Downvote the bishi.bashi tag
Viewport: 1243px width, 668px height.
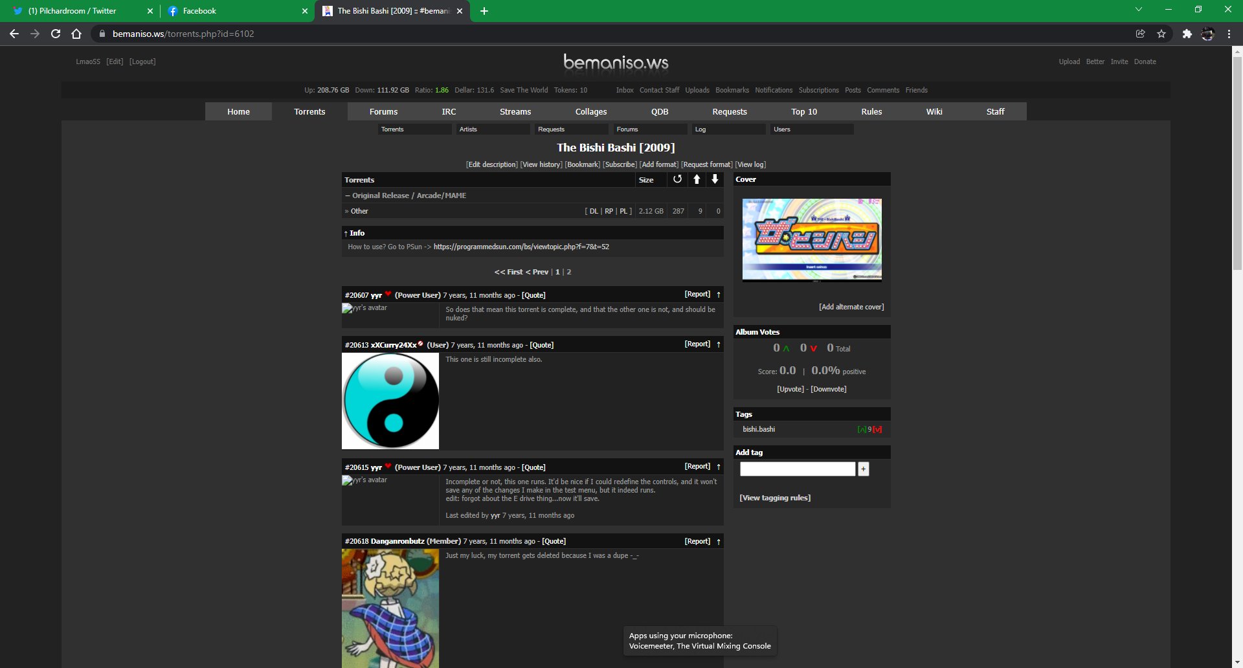pyautogui.click(x=877, y=430)
